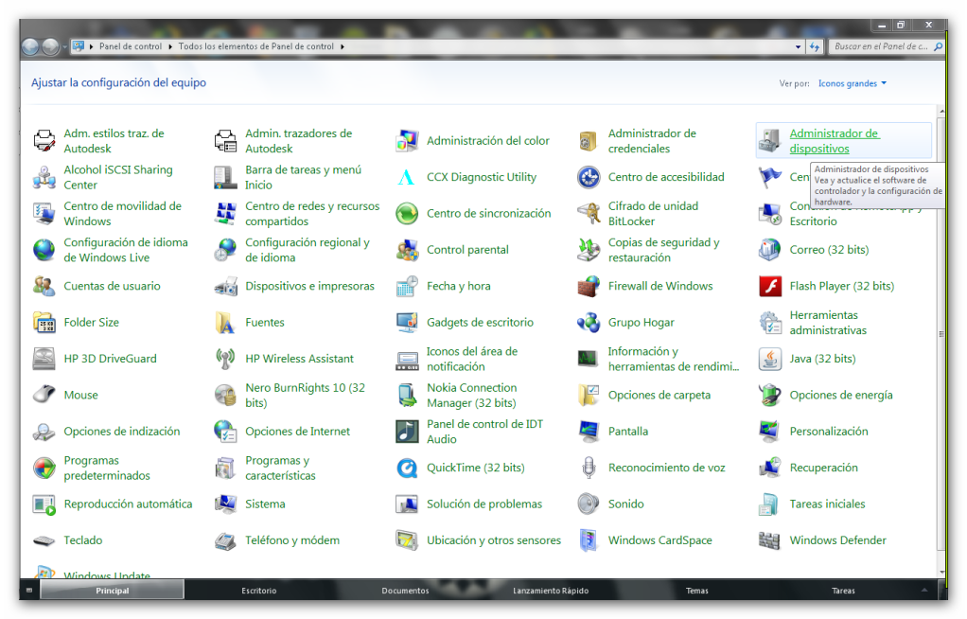Open the Alcohol iSCSI Sharing Center icon
967x619 pixels.
[x=44, y=177]
